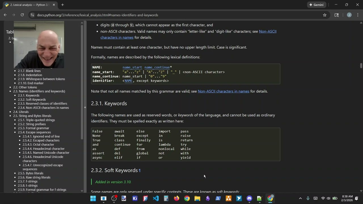
Task: Show hidden system tray icons chevron
Action: (x=300, y=198)
